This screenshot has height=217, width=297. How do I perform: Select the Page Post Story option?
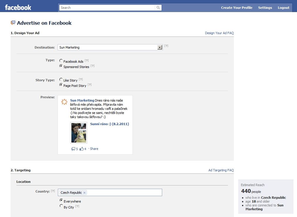pos(61,85)
